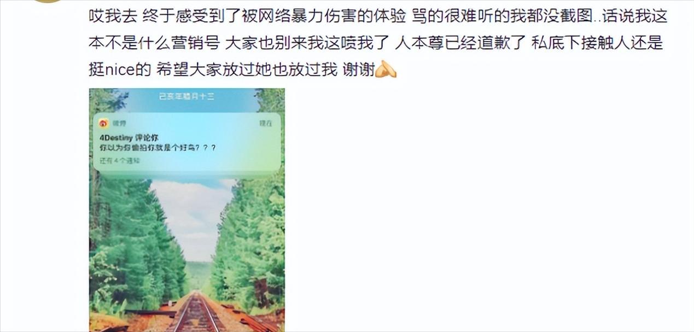Click the 己亥年腊月十三 lunar date label
Viewport: 694px width, 332px height.
click(187, 96)
